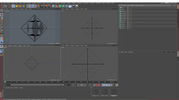Screen dimensions: 179x100
Task: Toggle Scale keyframe channel button
Action: coord(105,85)
